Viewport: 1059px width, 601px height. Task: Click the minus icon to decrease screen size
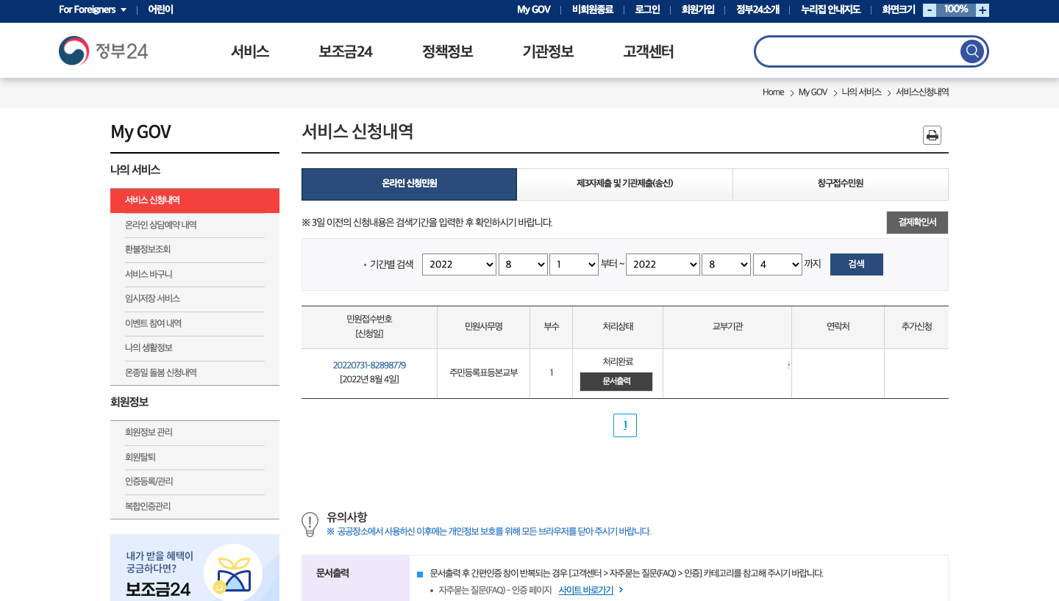(x=930, y=10)
